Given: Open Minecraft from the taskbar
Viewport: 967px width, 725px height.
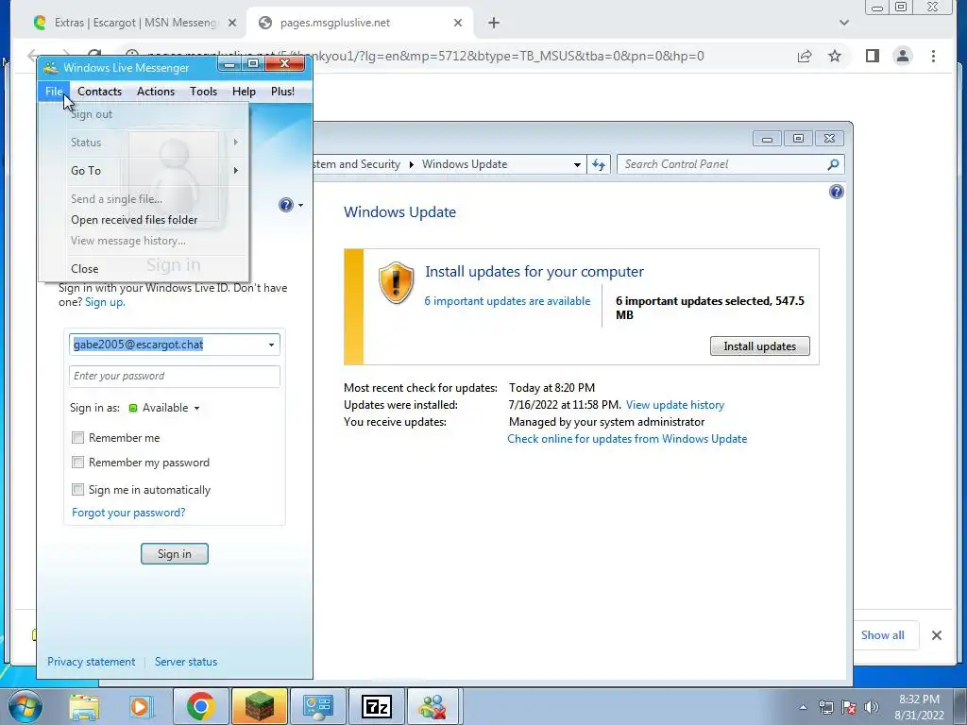Looking at the screenshot, I should click(x=260, y=706).
